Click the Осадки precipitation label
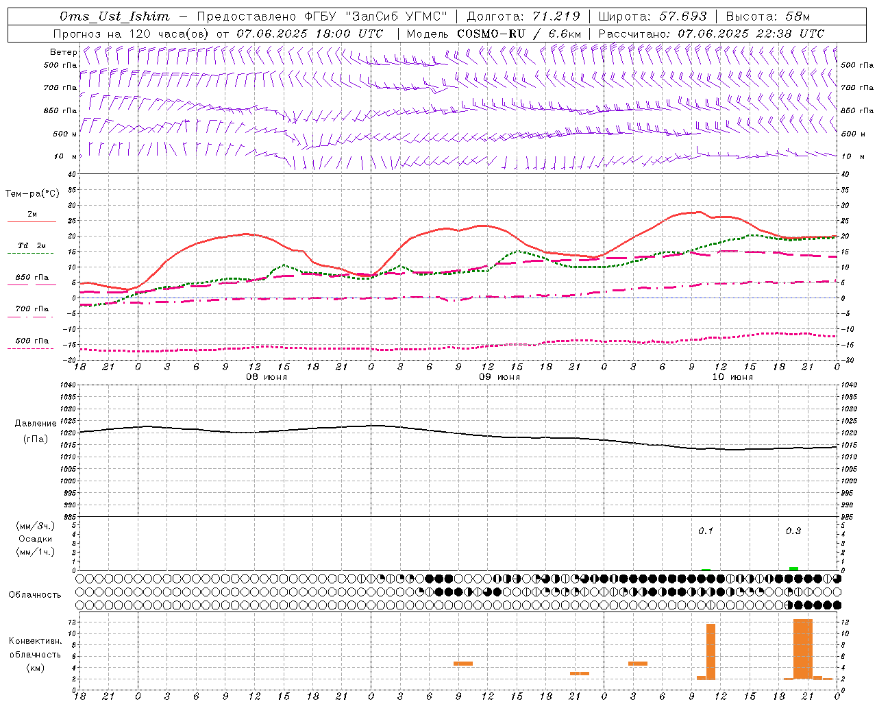This screenshot has width=877, height=702. tap(35, 539)
